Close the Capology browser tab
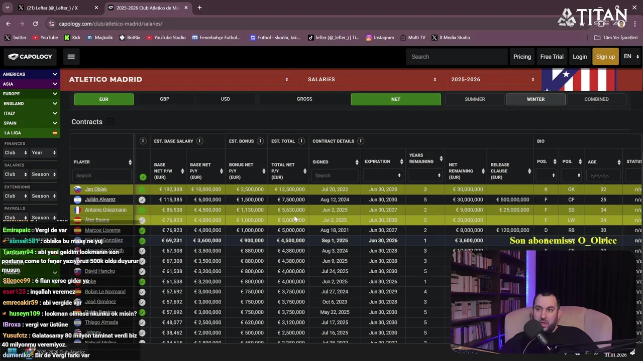 186,8
